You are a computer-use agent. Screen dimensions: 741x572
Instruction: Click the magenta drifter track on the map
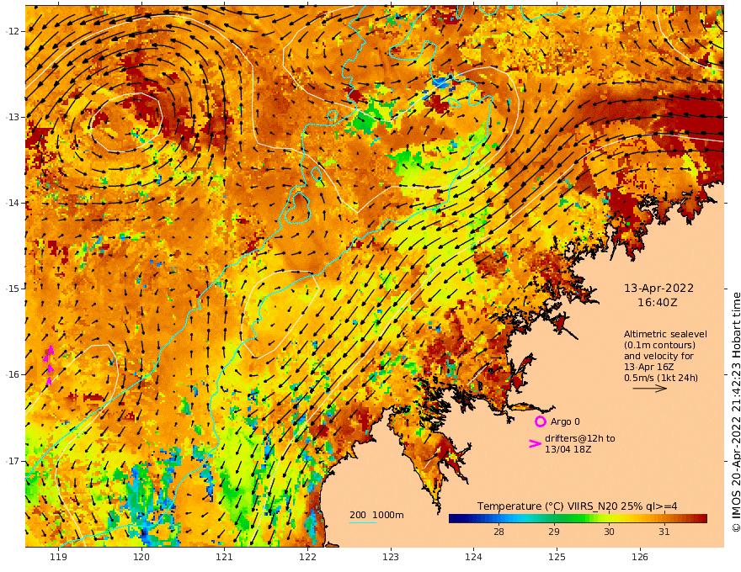(49, 364)
